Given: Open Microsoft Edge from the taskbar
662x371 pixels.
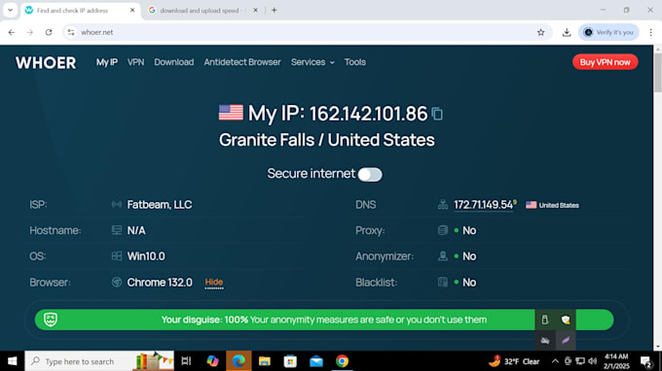Looking at the screenshot, I should (x=239, y=361).
